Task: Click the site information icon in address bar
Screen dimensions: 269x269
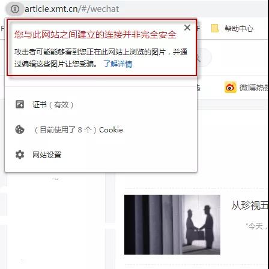Action: (x=15, y=9)
